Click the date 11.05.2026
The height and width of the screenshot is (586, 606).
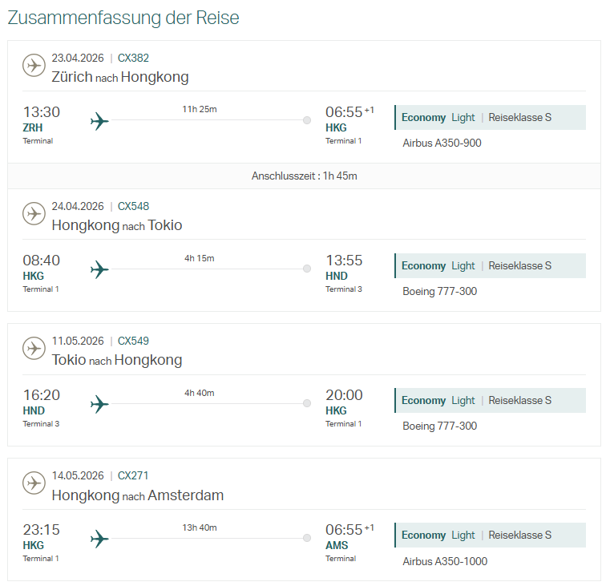coord(78,341)
